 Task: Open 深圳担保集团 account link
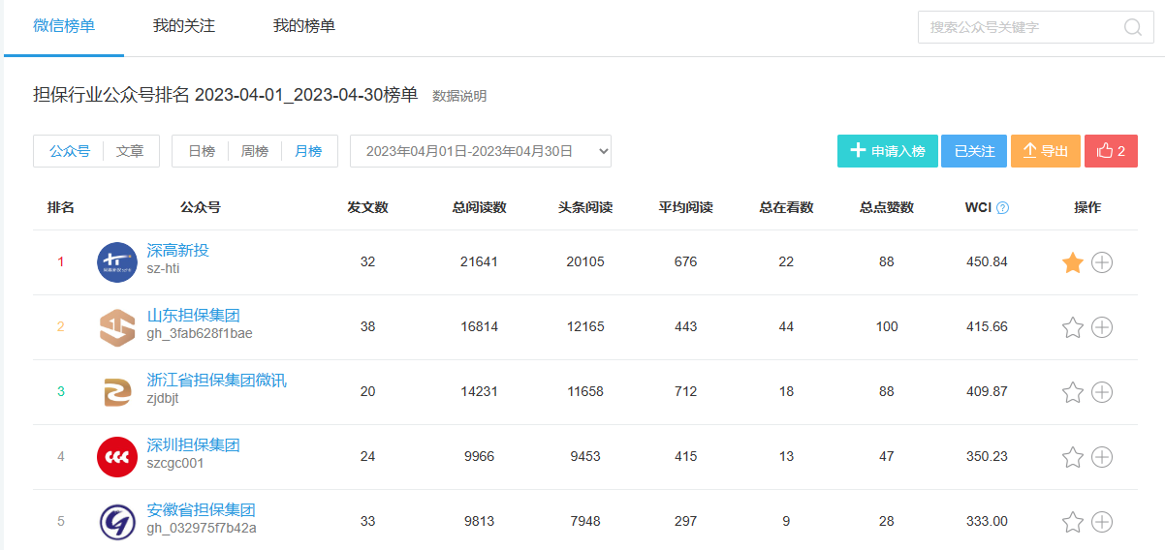point(194,444)
